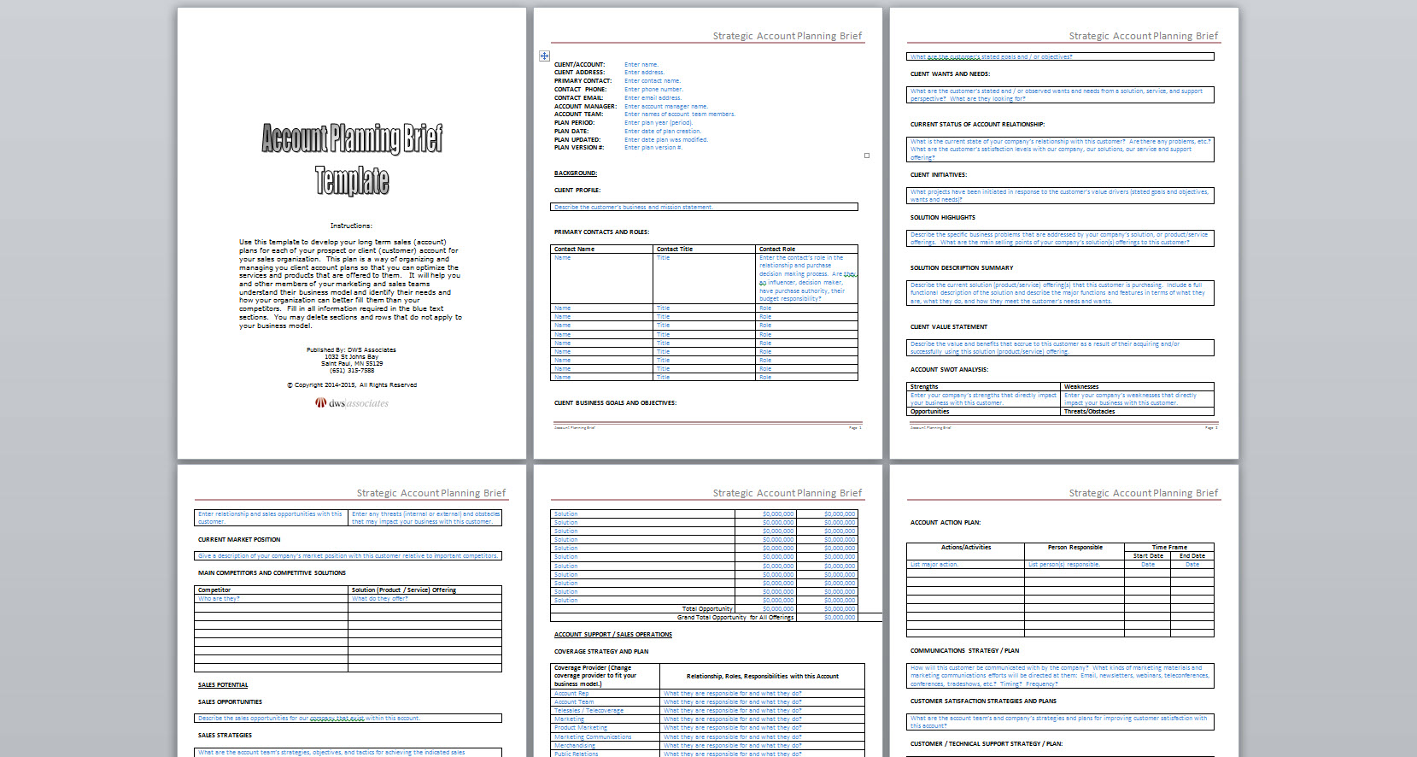Click the 'Competitor' column header
This screenshot has height=757, width=1417.
click(214, 590)
